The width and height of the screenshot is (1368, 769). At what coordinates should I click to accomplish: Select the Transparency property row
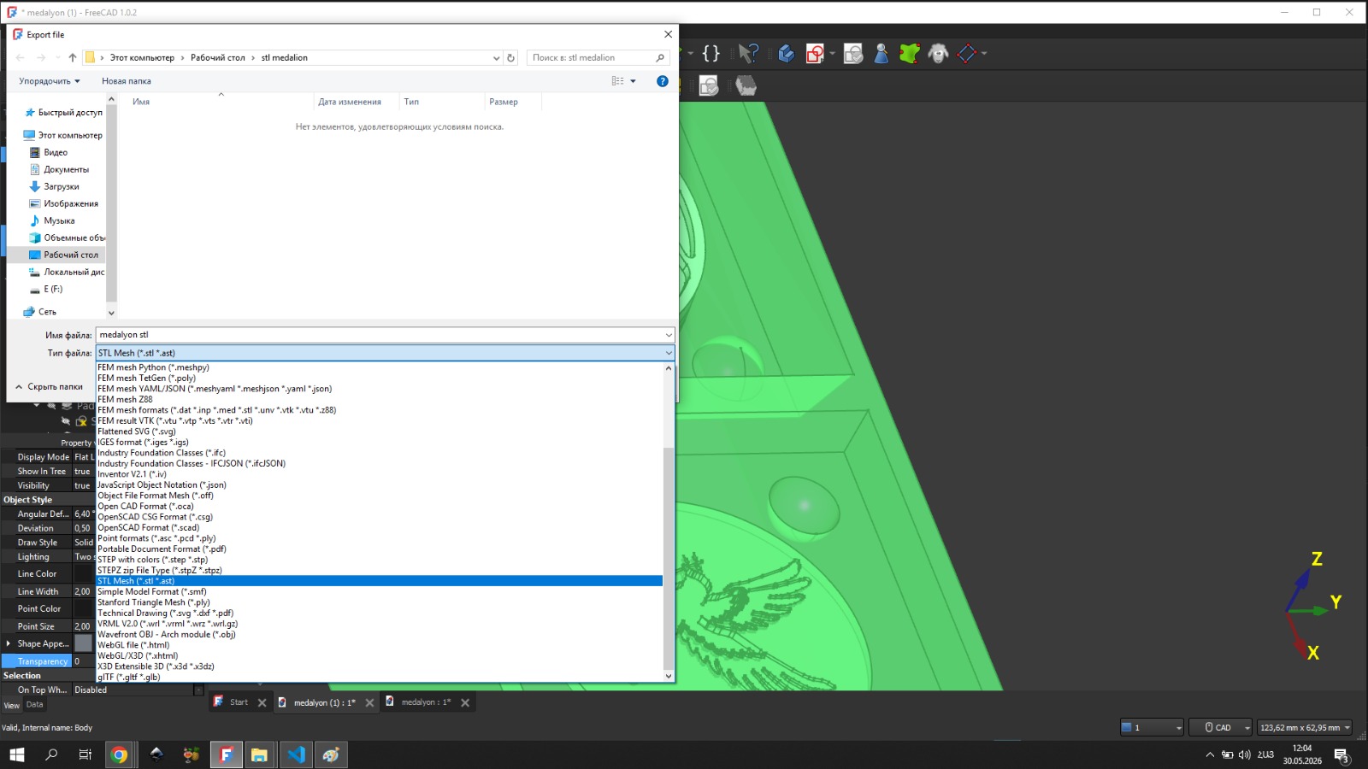[x=48, y=661]
